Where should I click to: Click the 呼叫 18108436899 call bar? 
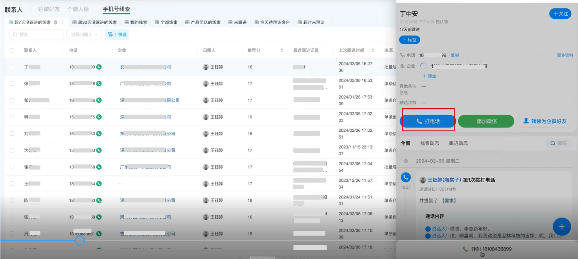(487, 249)
